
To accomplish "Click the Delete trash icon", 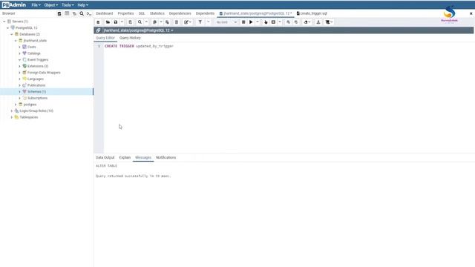I will point(177,22).
